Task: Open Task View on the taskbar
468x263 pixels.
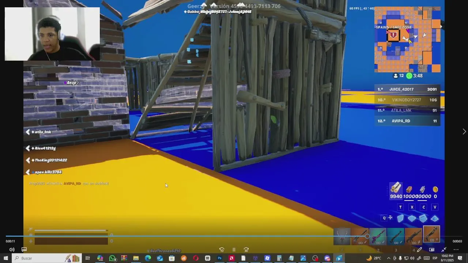Action: (88, 258)
